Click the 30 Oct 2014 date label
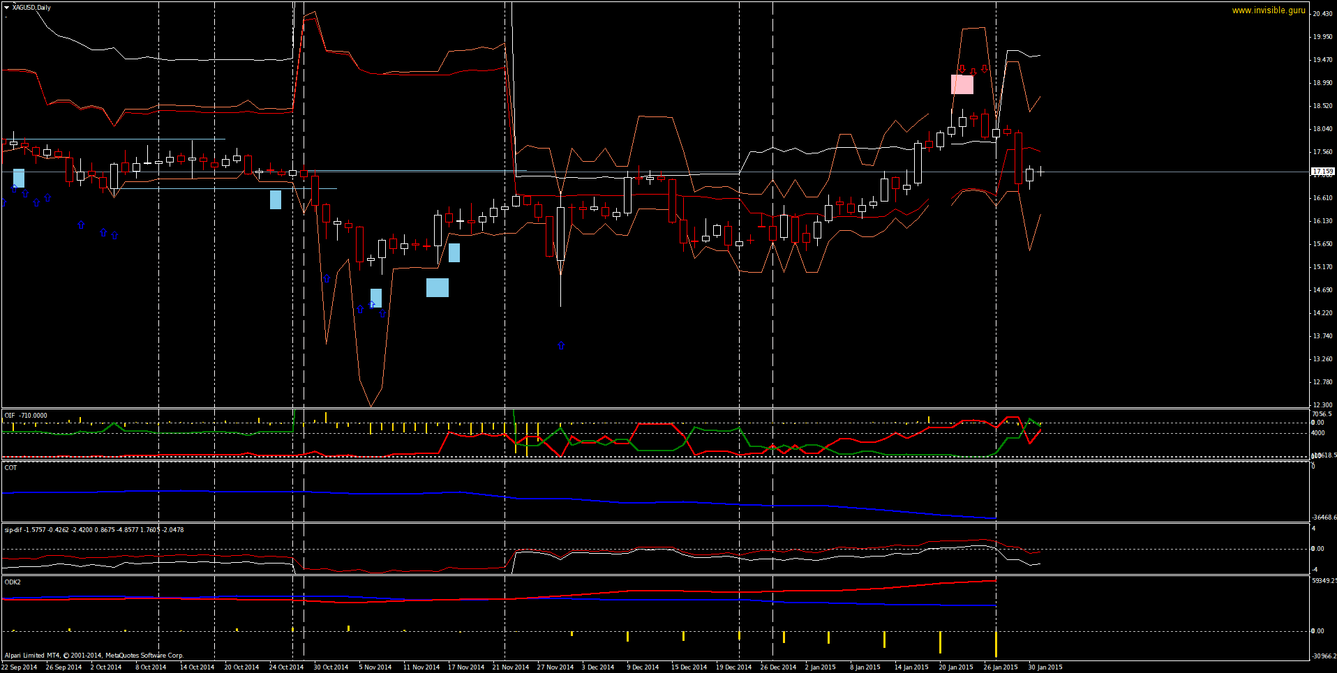The image size is (1337, 673). (331, 667)
